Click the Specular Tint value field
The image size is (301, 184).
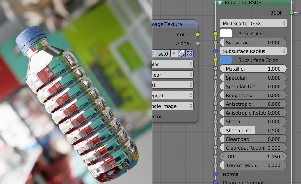[253, 86]
